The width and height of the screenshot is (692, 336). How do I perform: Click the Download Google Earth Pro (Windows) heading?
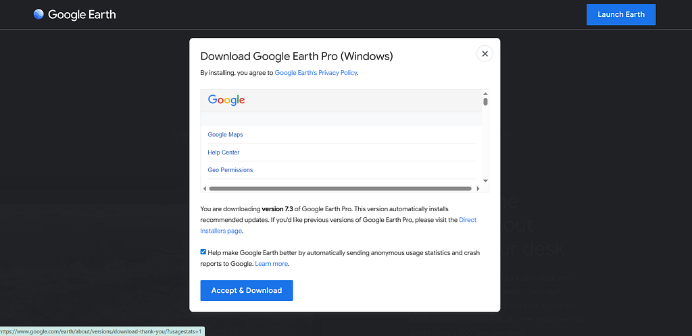pos(297,57)
